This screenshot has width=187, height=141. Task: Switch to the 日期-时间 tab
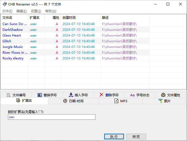(x=73, y=101)
